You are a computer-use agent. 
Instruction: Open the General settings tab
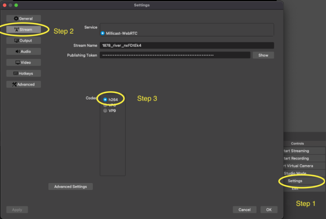point(23,18)
